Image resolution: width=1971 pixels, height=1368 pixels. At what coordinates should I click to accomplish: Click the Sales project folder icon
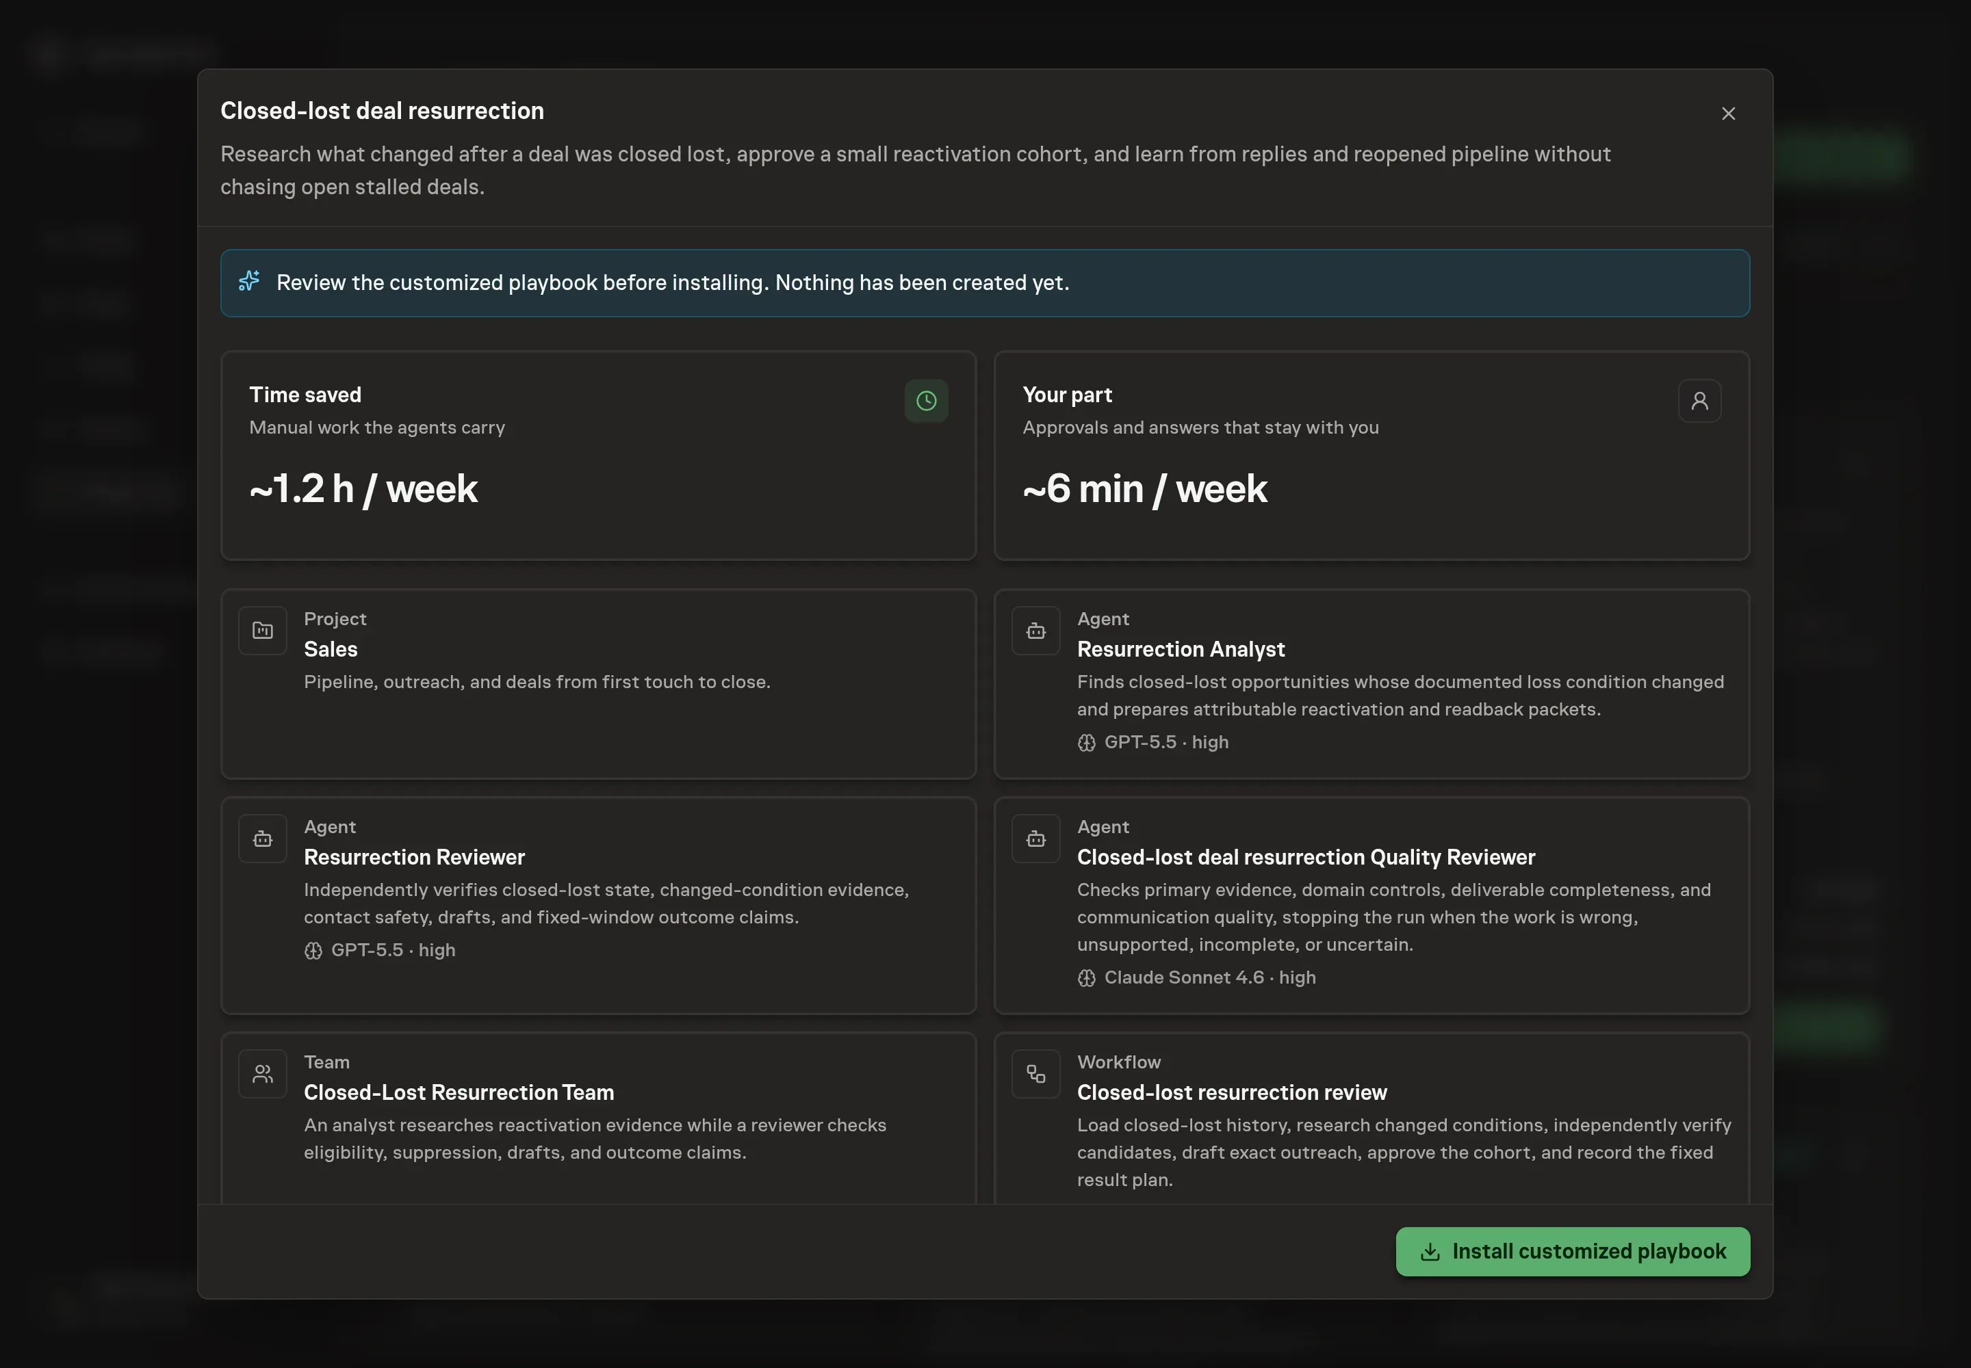[262, 631]
